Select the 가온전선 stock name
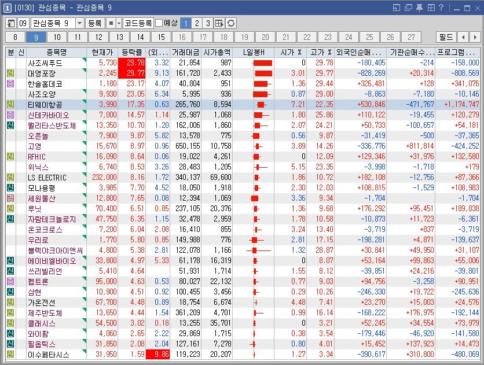Image resolution: width=484 pixels, height=365 pixels. [41, 303]
